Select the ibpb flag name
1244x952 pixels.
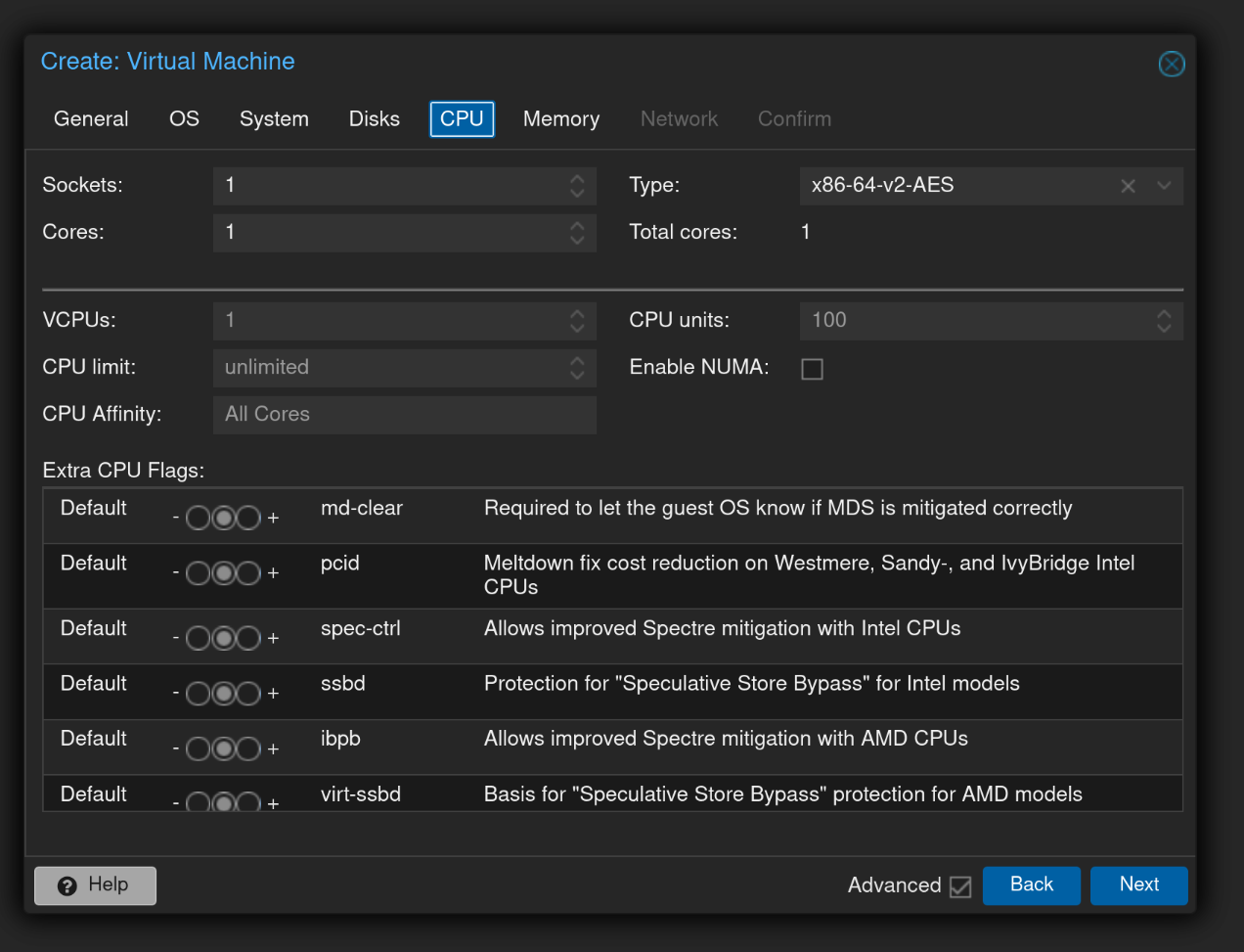click(x=340, y=739)
